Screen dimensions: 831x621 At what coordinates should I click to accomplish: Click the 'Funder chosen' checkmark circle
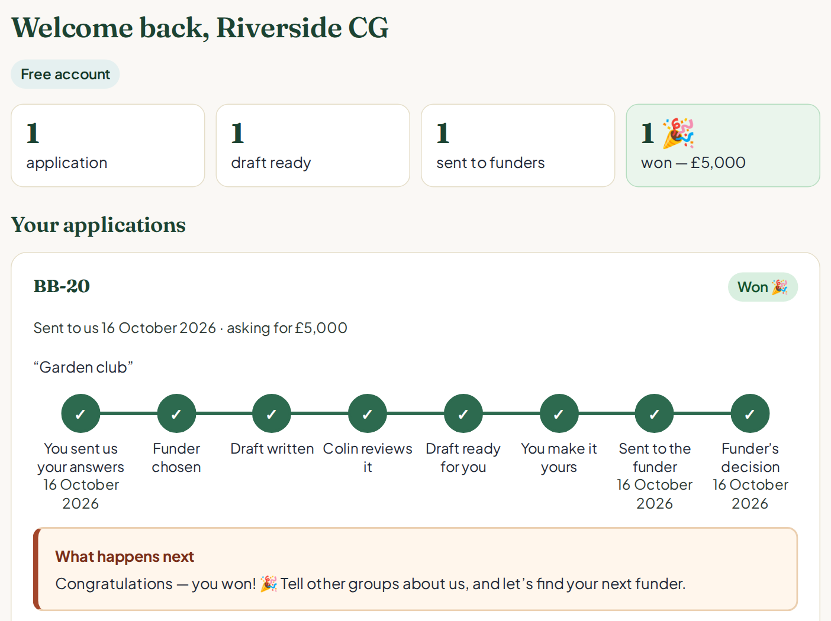(176, 413)
